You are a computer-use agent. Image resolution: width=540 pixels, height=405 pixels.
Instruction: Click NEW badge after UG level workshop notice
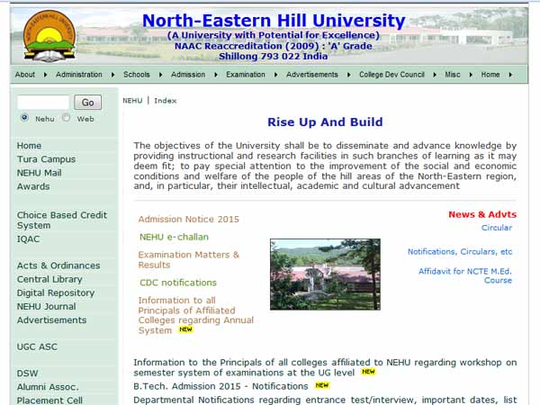tap(368, 372)
